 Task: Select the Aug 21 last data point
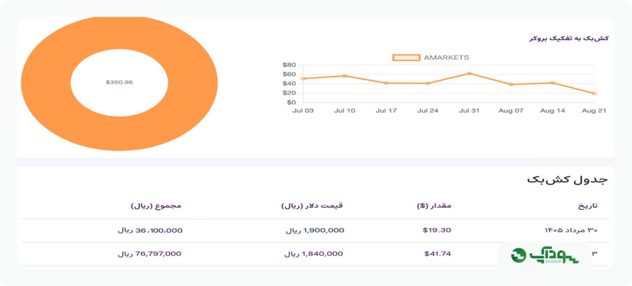pos(594,94)
